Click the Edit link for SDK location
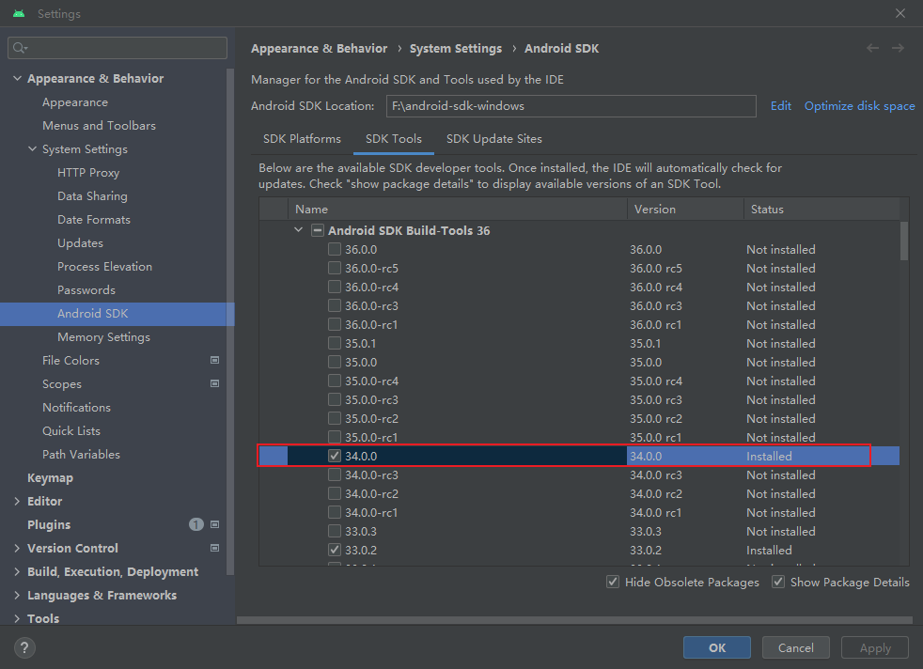 click(x=780, y=106)
